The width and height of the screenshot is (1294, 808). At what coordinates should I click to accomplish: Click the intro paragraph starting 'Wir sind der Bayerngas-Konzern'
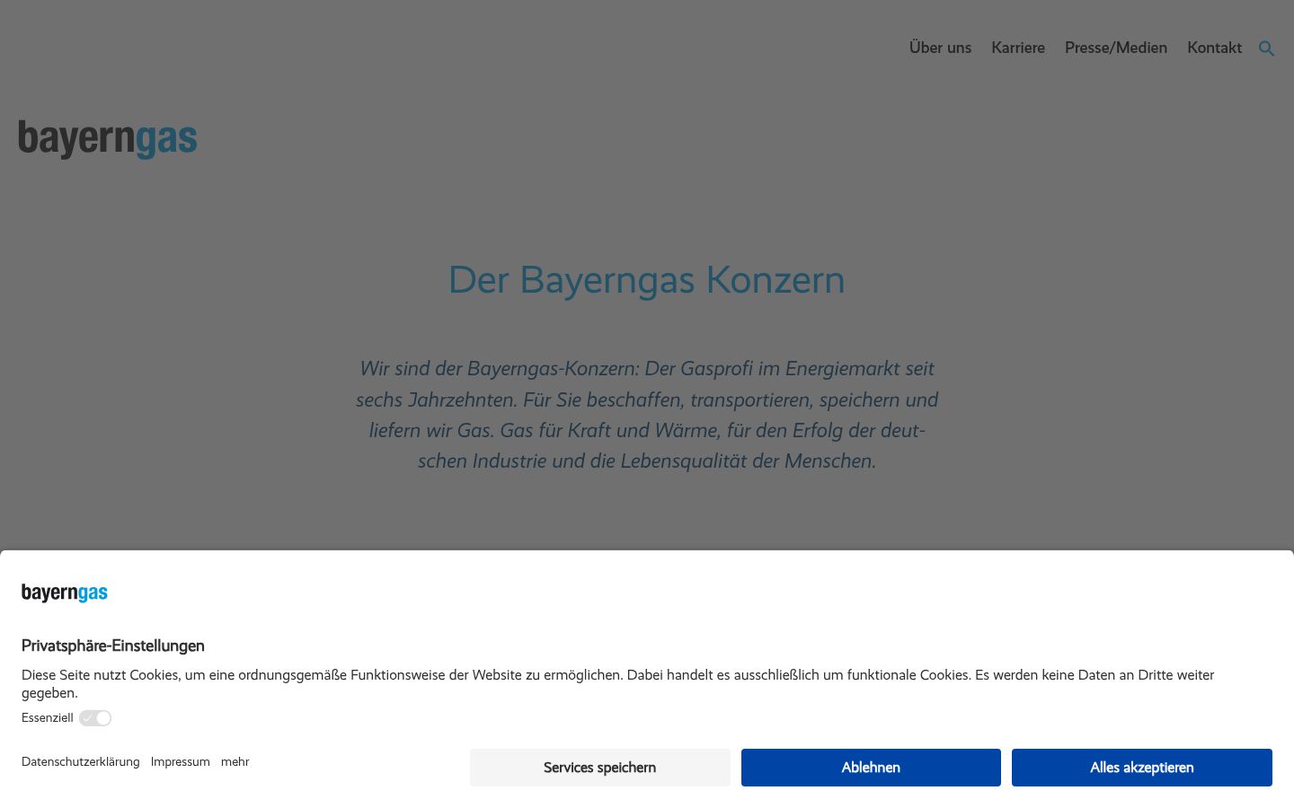point(647,415)
